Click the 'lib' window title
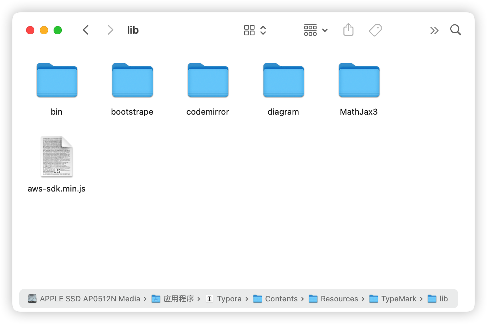487x324 pixels. click(133, 30)
